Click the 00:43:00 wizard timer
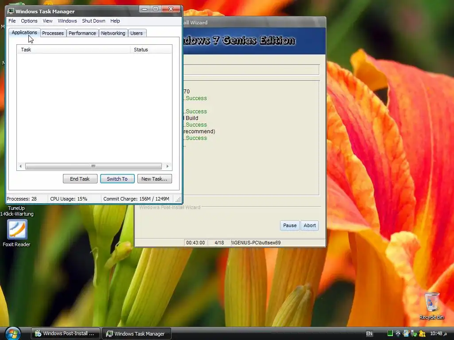 point(196,243)
